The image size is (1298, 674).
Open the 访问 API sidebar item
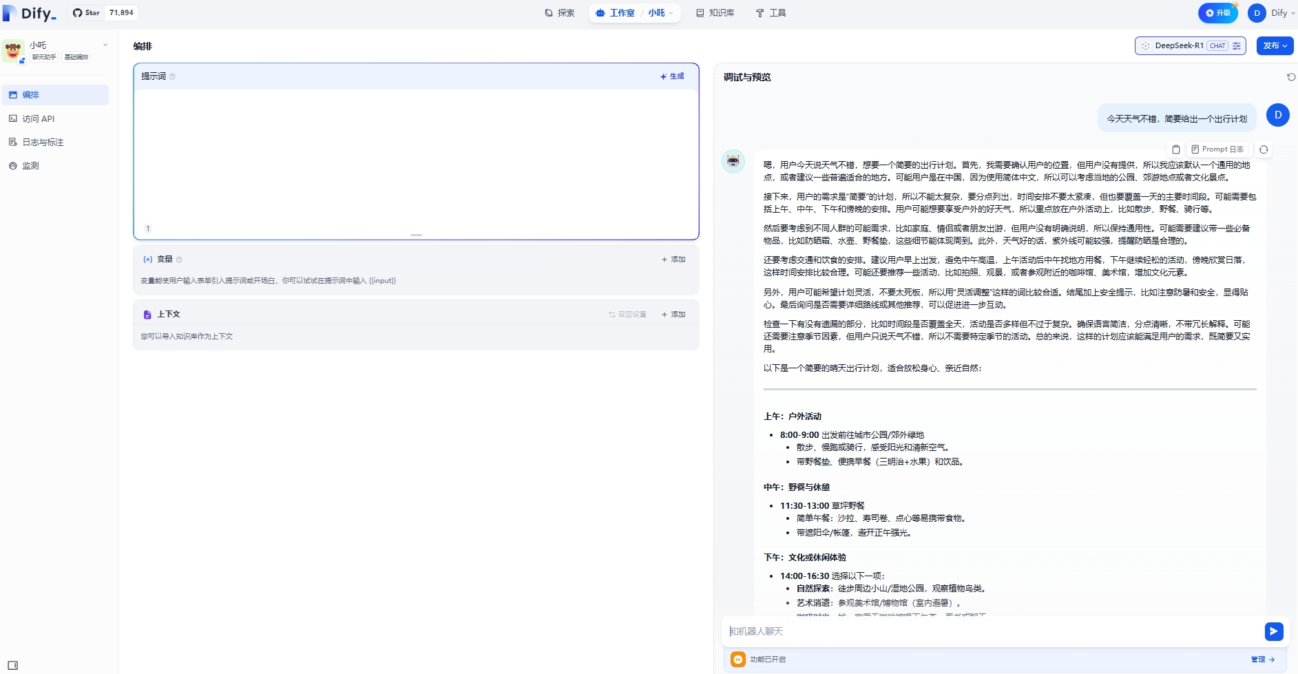[x=38, y=119]
